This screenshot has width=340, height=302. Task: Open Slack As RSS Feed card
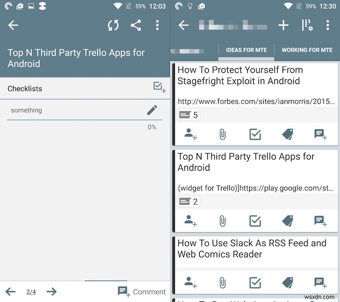click(252, 249)
